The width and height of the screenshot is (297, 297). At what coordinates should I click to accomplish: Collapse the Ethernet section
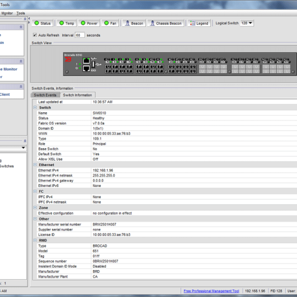tap(35, 165)
